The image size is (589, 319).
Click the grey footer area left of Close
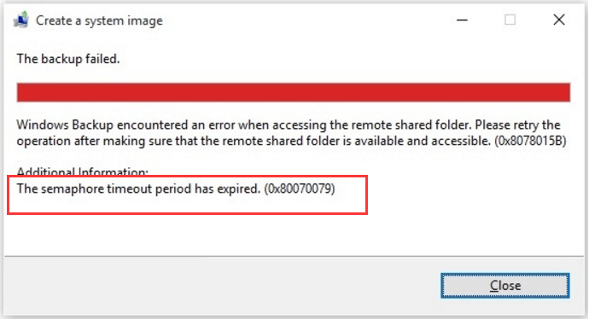coord(222,286)
